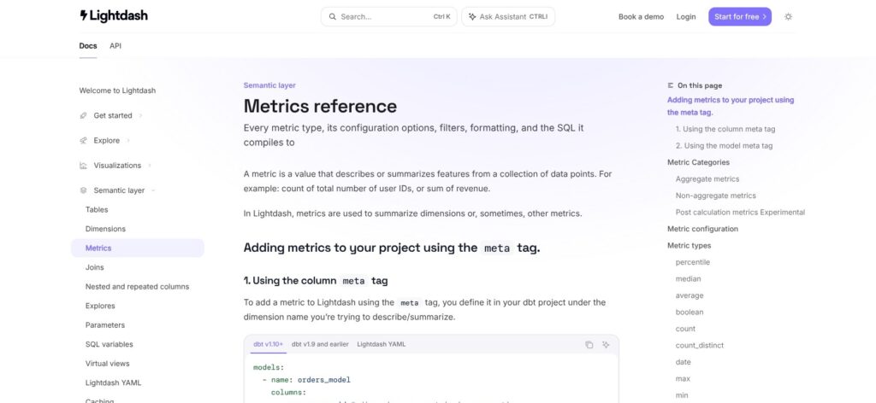The height and width of the screenshot is (403, 876).
Task: Click the Get started rocket icon
Action: 83,115
